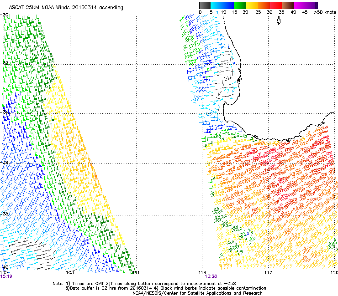Click latitude label '-36' on left axis
Viewport: 338px width, 296px height.
tap(4, 162)
